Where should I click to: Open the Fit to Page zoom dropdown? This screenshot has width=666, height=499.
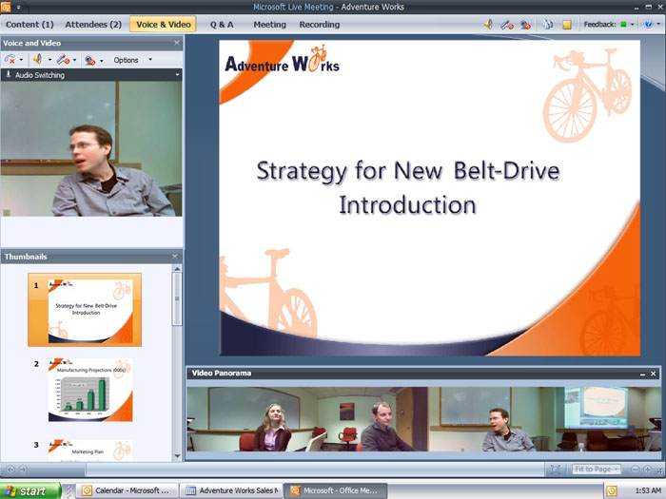click(596, 469)
